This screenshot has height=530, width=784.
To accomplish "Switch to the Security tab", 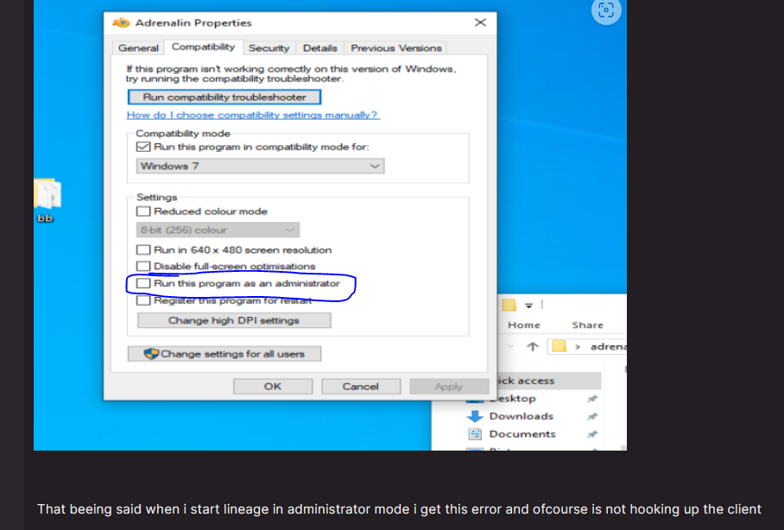I will [x=269, y=48].
